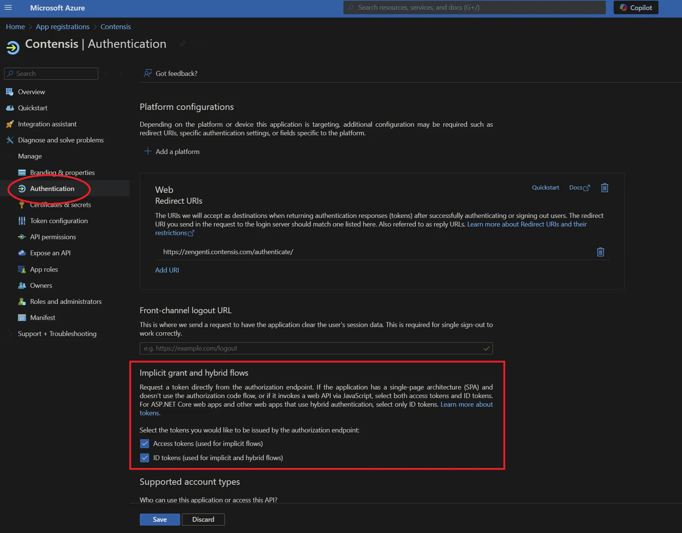This screenshot has height=533, width=682.
Task: Click Add a platform label
Action: 178,152
